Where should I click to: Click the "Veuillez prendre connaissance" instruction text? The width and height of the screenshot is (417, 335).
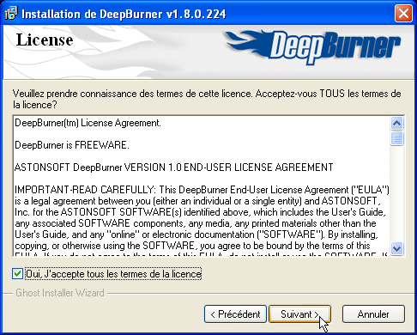(207, 99)
